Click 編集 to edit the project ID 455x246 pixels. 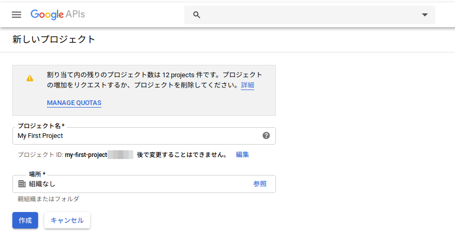[242, 154]
